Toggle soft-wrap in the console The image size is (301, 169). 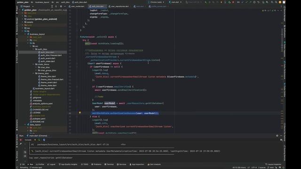pyautogui.click(x=25, y=152)
